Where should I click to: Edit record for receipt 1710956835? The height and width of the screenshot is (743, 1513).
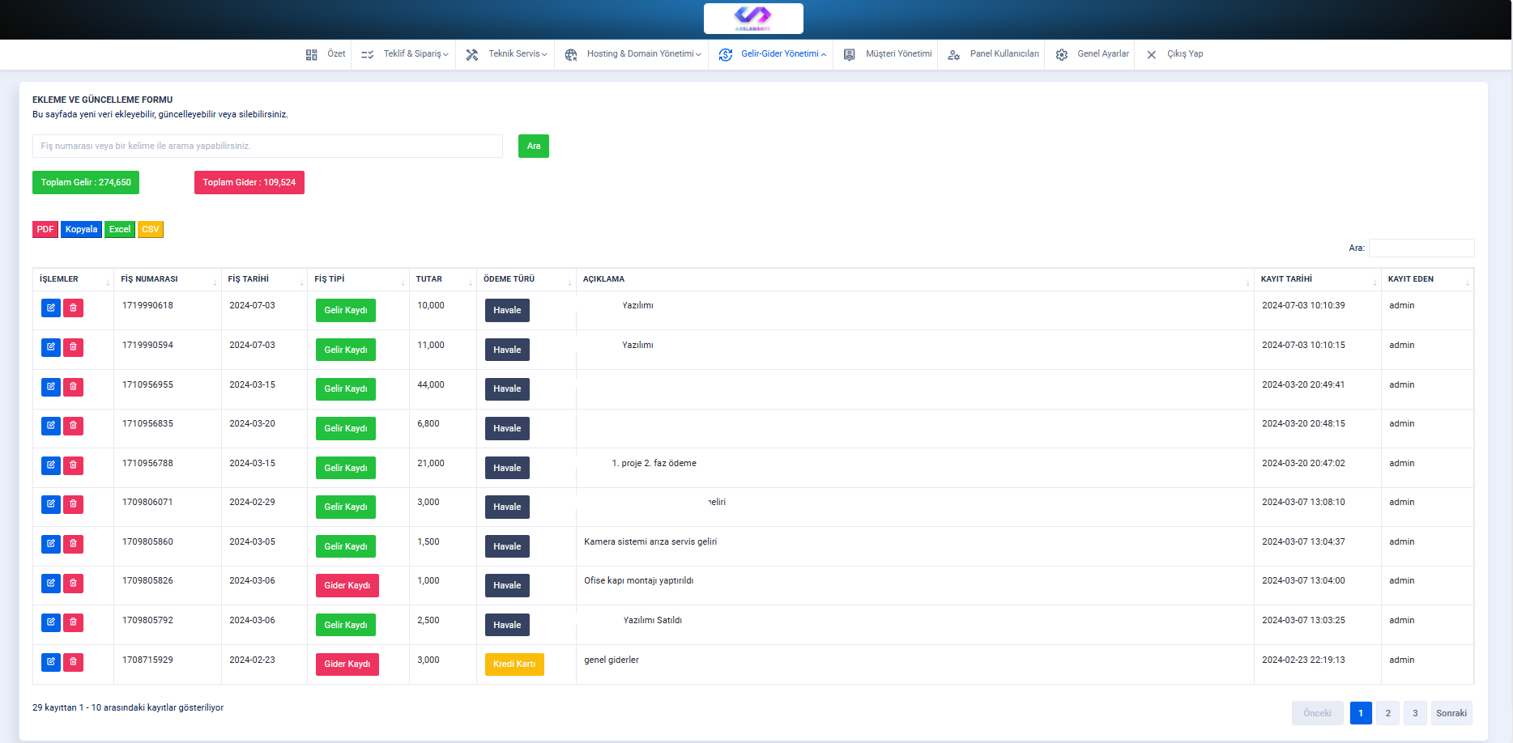pos(51,426)
